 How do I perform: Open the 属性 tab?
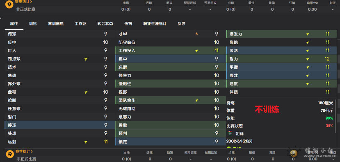(14, 24)
